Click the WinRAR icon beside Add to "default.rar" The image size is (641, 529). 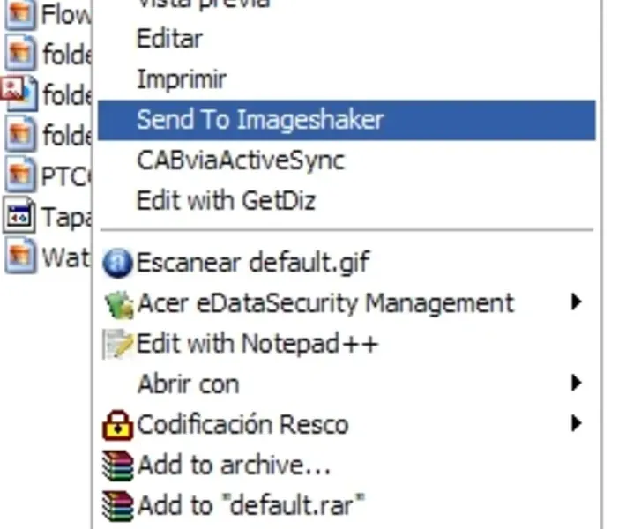tap(117, 505)
